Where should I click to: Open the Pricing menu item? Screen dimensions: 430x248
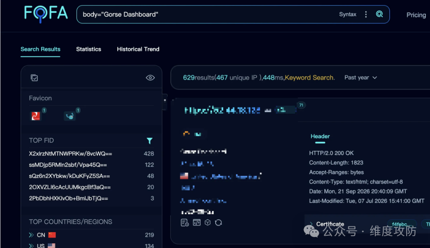pos(416,15)
